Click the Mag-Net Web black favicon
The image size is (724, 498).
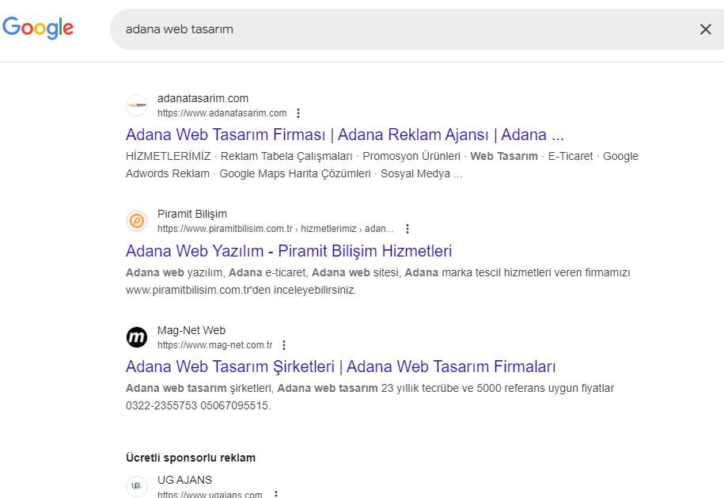[137, 337]
